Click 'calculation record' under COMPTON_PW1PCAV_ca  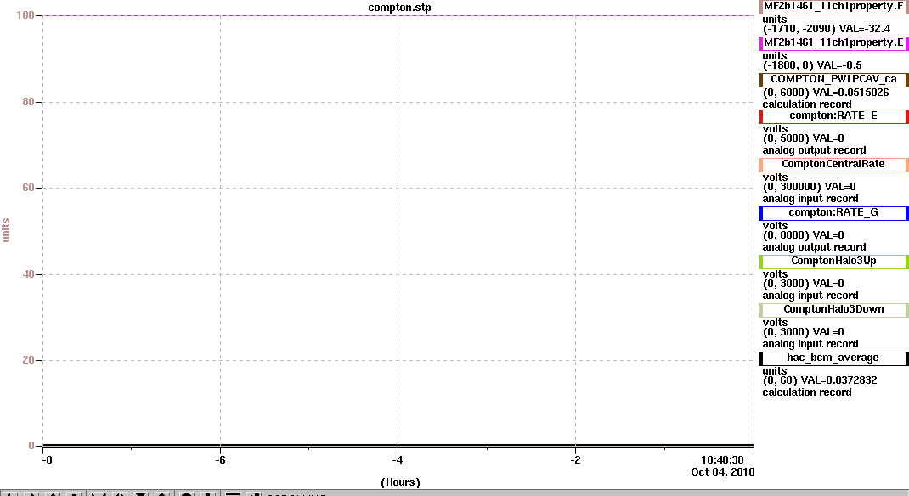806,104
